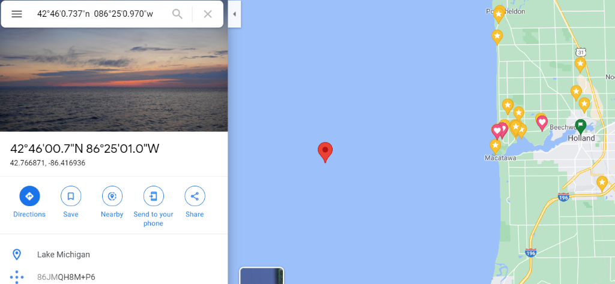Open the satellite layer thumbnail
Screen dimensions: 615x284
coord(262,276)
